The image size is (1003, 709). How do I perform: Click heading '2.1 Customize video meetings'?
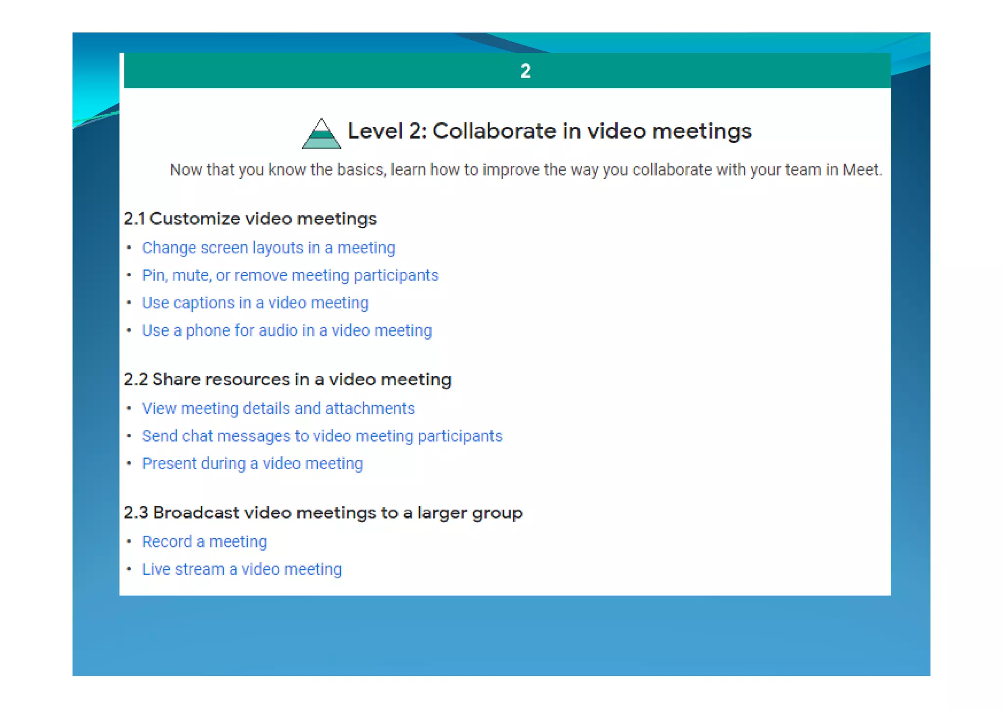[x=250, y=218]
